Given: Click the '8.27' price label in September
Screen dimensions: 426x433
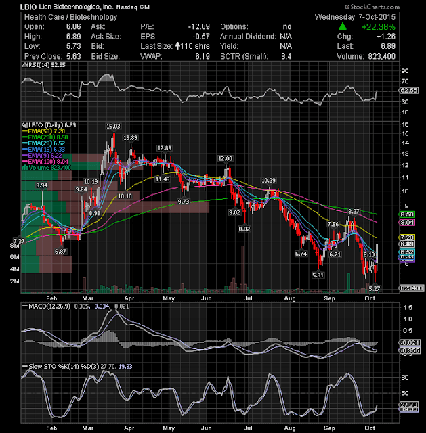Looking at the screenshot, I should [354, 212].
